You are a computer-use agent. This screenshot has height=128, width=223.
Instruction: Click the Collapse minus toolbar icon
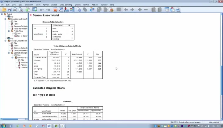pyautogui.click(x=146, y=10)
